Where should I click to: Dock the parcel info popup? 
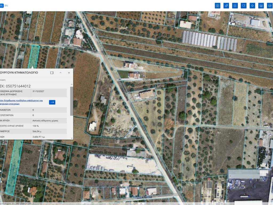click(52, 73)
